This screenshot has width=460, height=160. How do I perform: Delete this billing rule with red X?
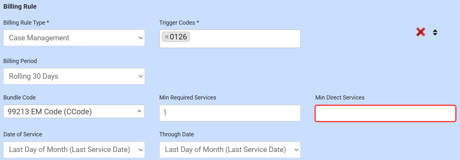pos(421,32)
